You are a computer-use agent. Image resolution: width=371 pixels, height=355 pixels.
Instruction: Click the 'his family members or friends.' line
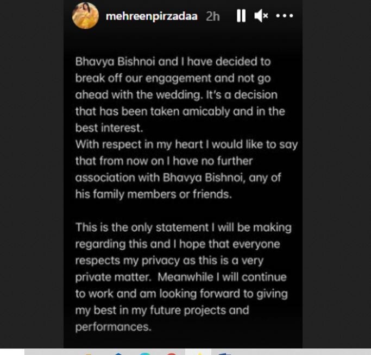click(x=153, y=194)
